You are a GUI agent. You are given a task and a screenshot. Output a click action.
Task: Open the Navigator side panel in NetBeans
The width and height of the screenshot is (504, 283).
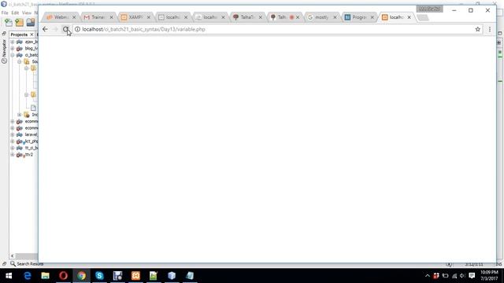click(4, 50)
